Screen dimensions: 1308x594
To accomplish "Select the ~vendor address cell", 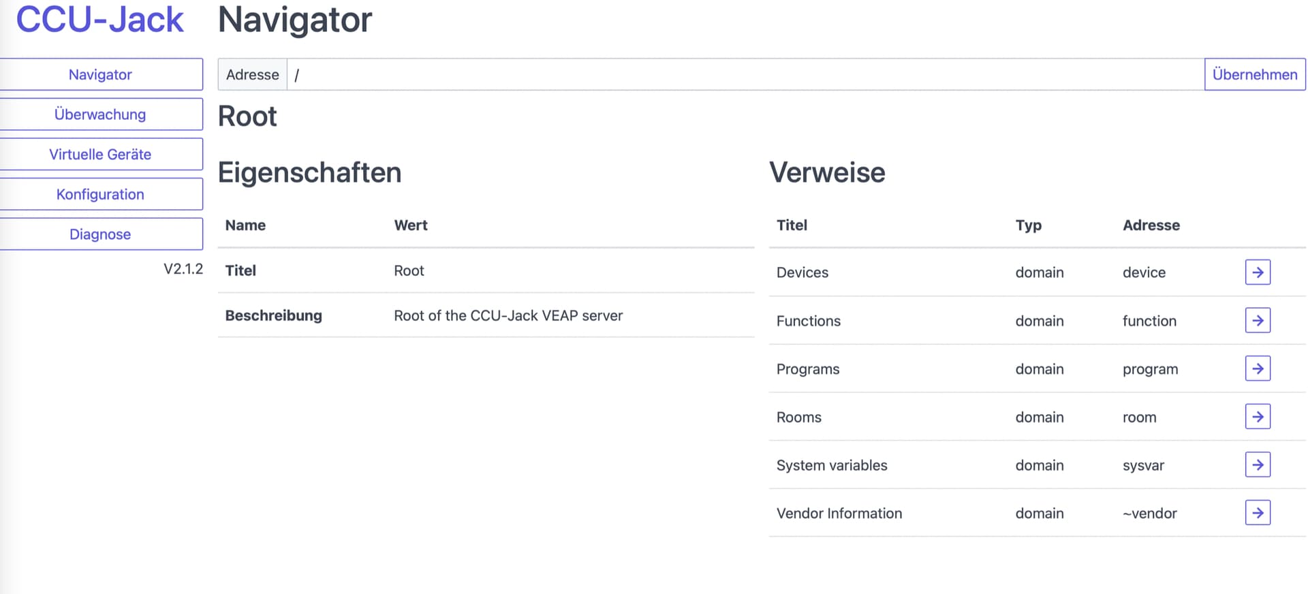I will 1149,514.
